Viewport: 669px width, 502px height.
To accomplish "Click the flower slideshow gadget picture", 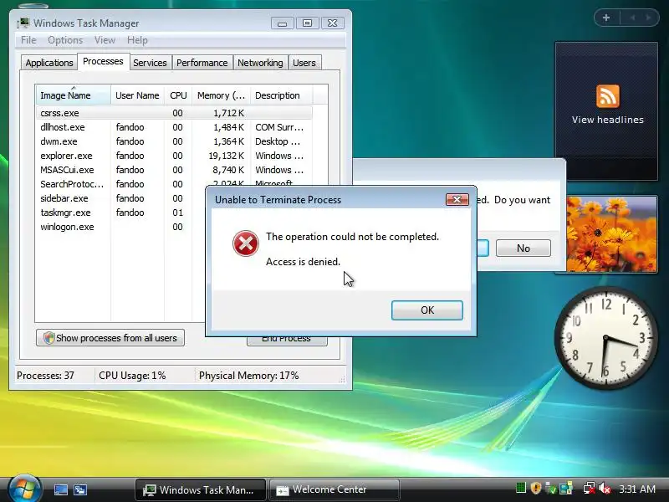I will [x=611, y=234].
